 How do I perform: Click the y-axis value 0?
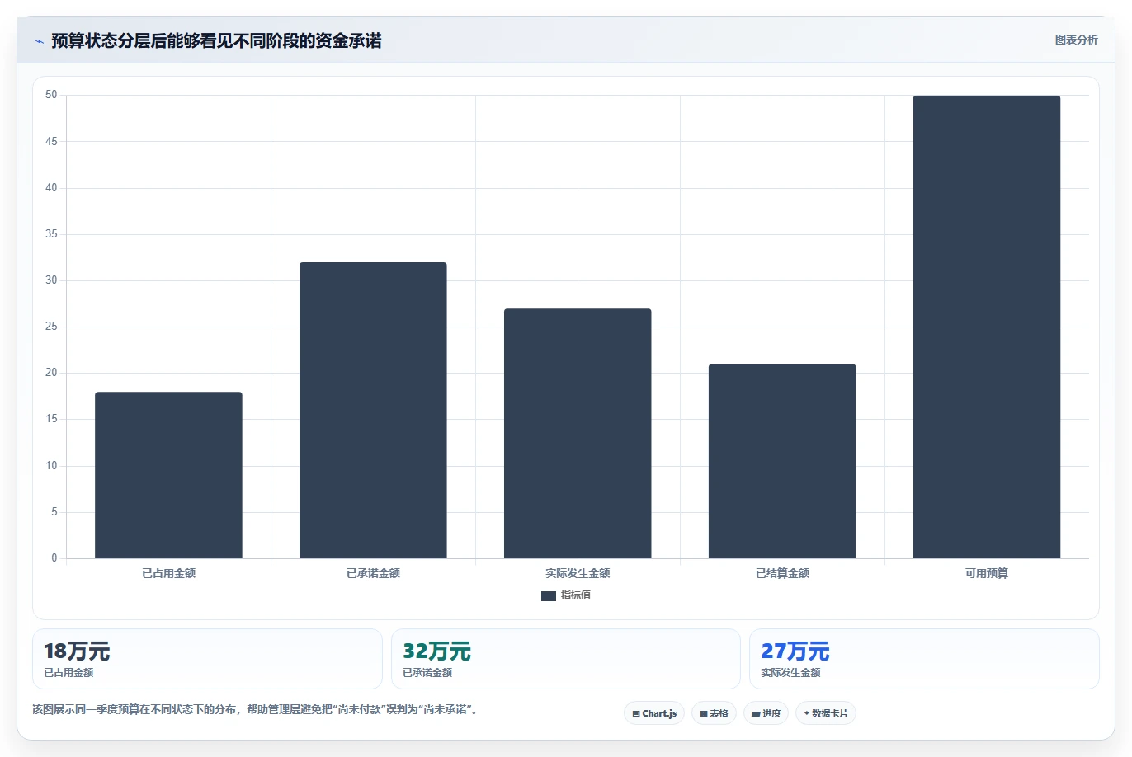[54, 558]
